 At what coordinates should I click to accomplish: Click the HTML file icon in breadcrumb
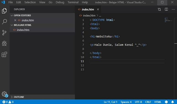pos(80,15)
